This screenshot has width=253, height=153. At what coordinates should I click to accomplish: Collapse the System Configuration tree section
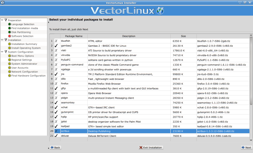[x=2, y=52]
